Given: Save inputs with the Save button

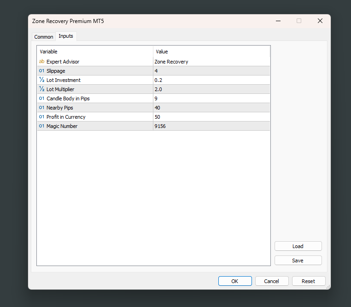Looking at the screenshot, I should 298,261.
